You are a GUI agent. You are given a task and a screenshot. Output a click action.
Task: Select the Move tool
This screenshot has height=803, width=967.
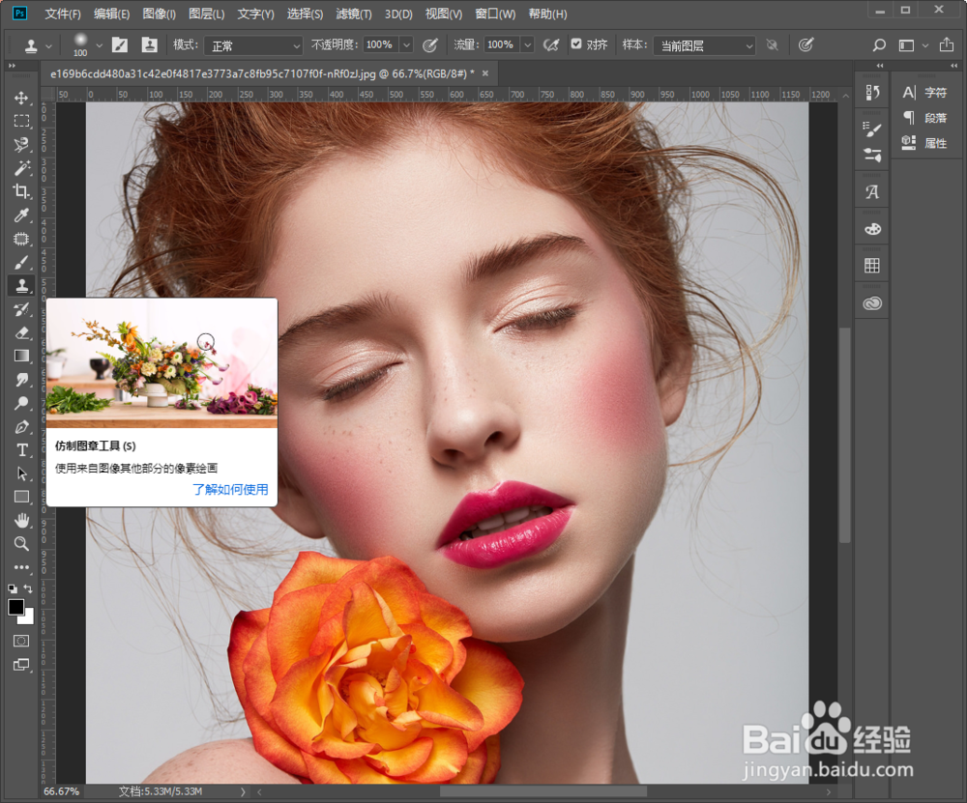pyautogui.click(x=21, y=98)
